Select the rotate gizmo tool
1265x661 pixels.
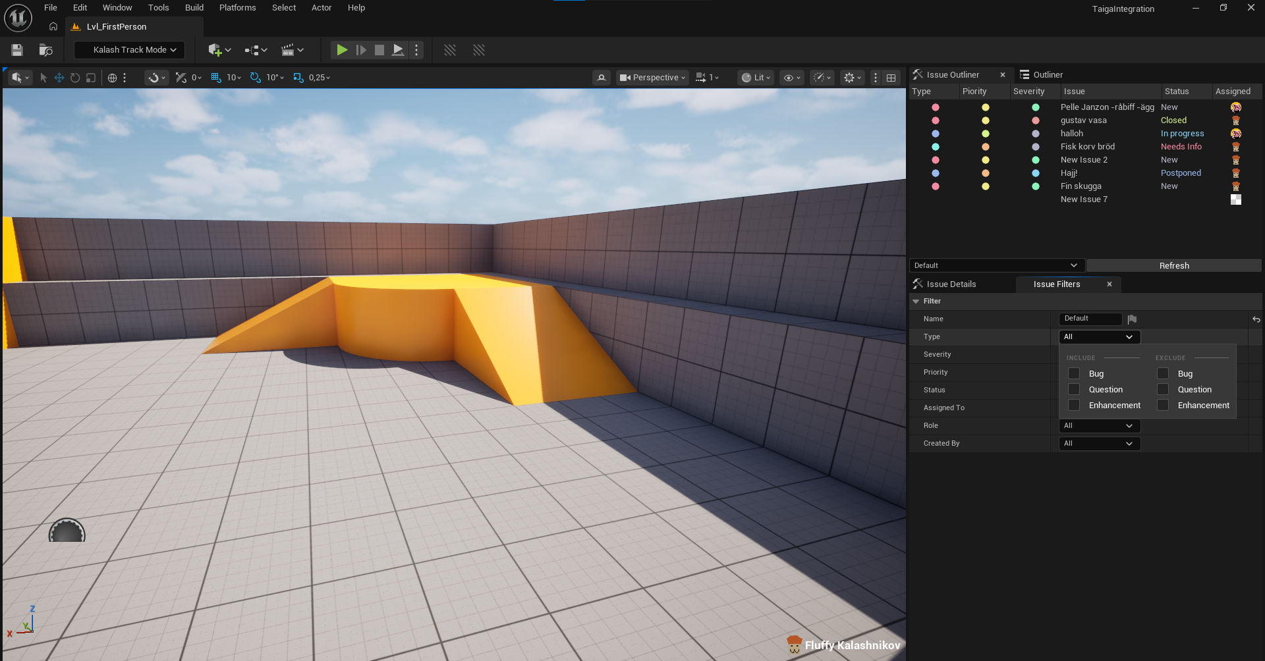click(x=75, y=78)
